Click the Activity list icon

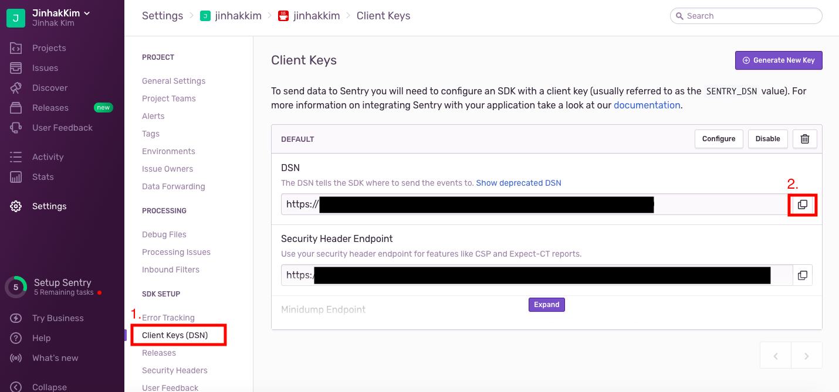pos(16,157)
